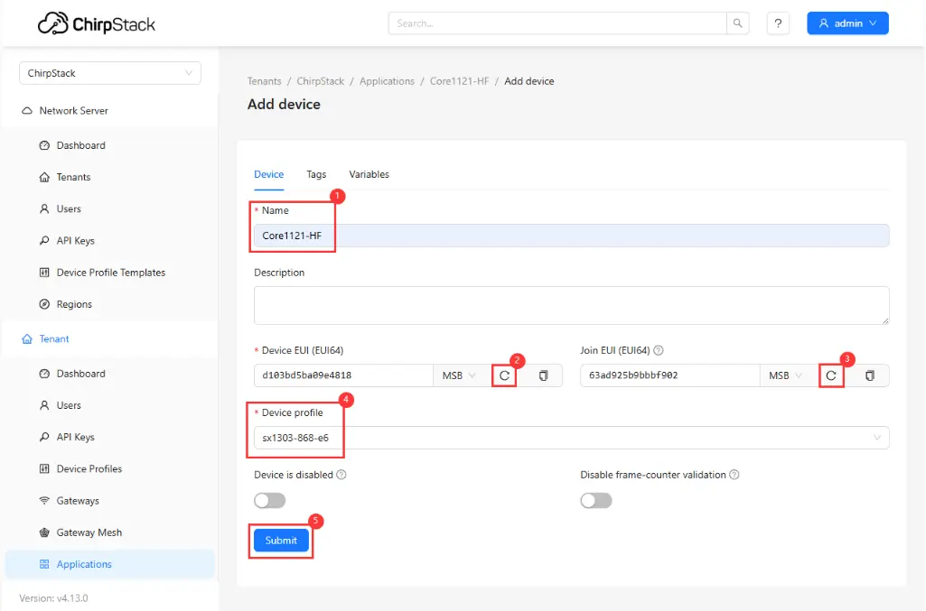Click the Join EUI help info icon
926x611 pixels.
(x=659, y=350)
